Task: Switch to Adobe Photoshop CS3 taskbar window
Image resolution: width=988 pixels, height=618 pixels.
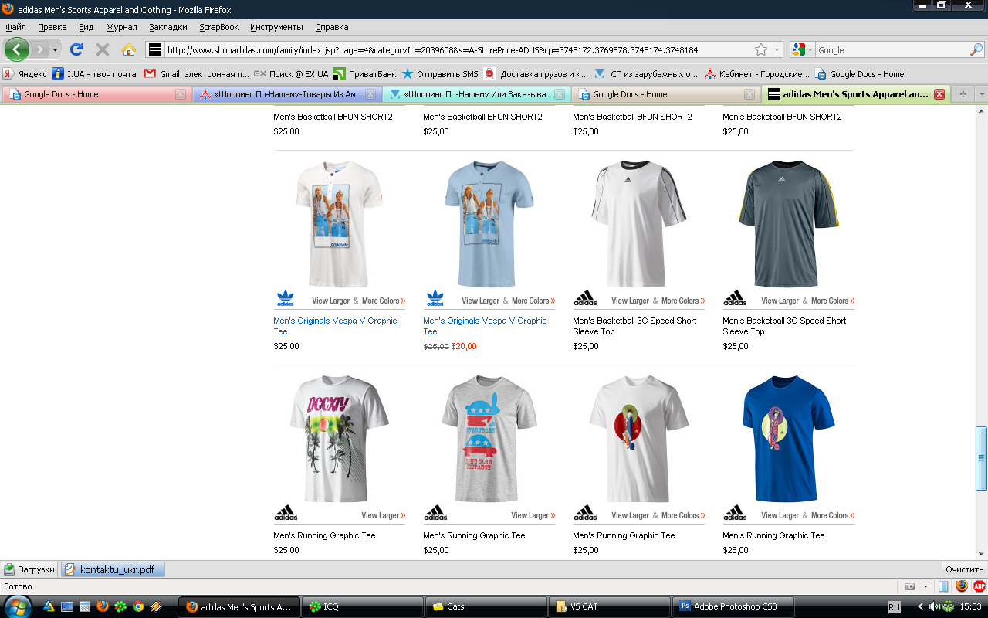Action: pos(733,606)
